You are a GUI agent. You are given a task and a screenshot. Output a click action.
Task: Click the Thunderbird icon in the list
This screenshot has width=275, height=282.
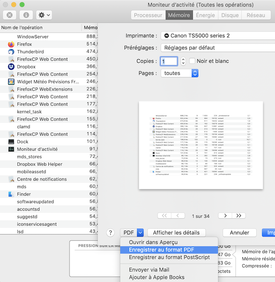pos(11,52)
